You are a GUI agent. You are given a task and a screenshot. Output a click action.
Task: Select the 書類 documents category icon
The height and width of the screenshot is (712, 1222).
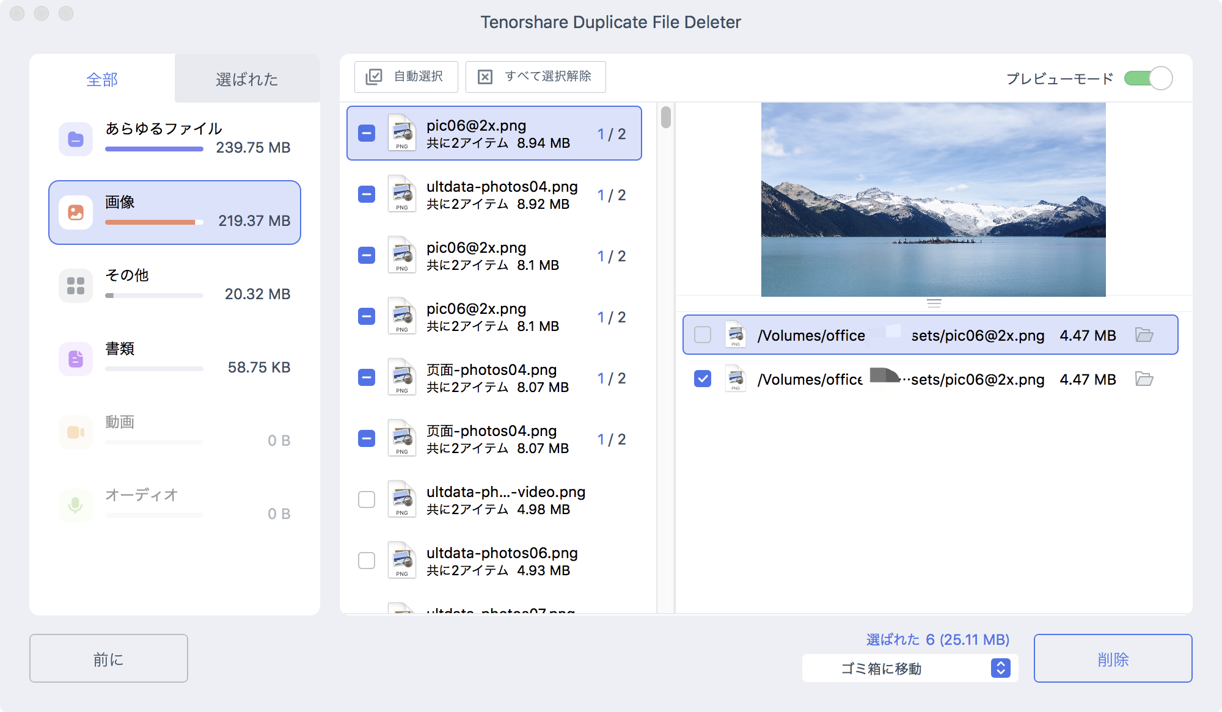[76, 359]
